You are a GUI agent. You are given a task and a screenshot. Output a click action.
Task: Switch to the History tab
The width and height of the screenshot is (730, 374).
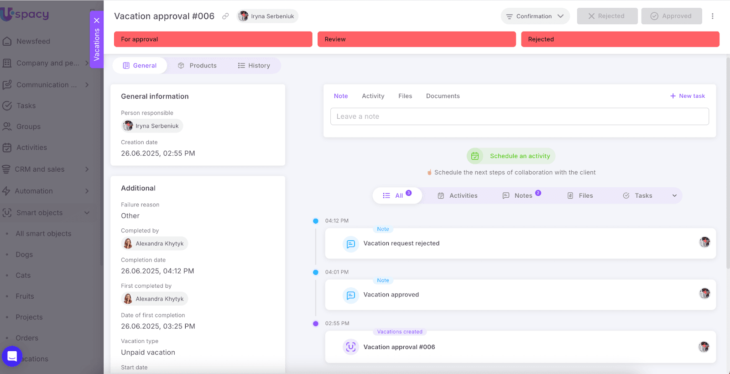point(254,66)
